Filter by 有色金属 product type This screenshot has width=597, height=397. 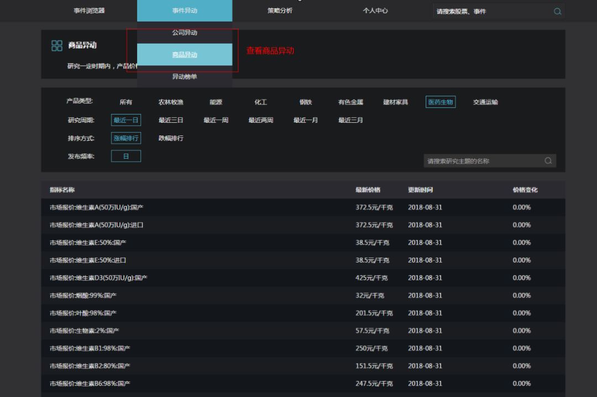[350, 102]
